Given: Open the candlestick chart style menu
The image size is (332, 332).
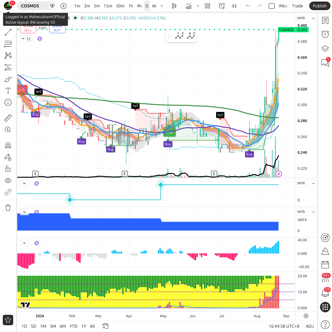Looking at the screenshot, I should (x=174, y=6).
